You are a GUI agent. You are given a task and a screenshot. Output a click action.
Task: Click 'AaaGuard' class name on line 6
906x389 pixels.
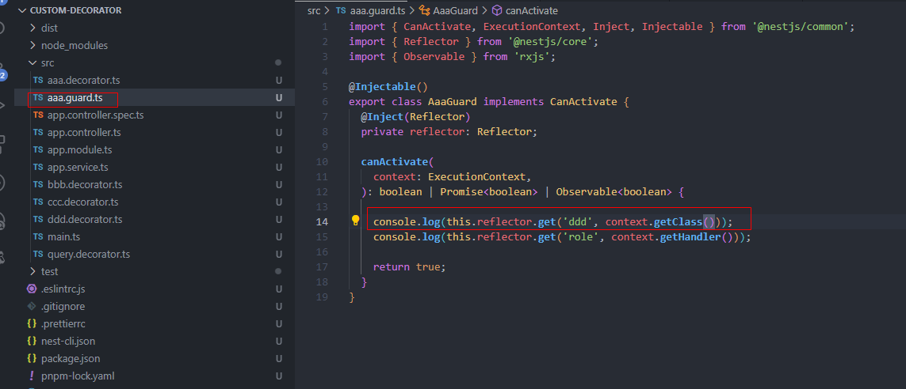point(453,102)
